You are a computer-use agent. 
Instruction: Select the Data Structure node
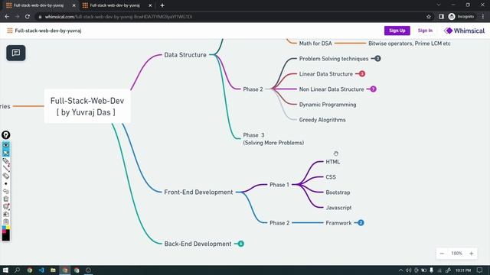[185, 55]
